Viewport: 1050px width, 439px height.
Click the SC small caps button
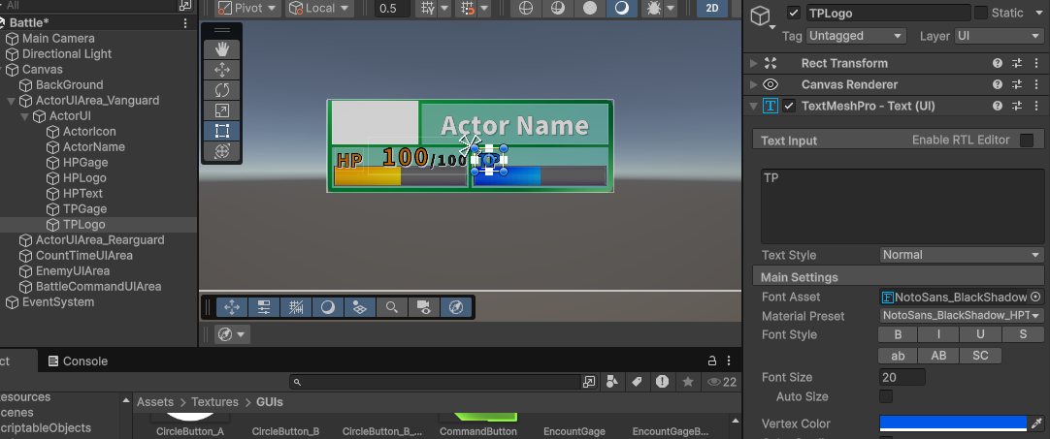point(980,356)
